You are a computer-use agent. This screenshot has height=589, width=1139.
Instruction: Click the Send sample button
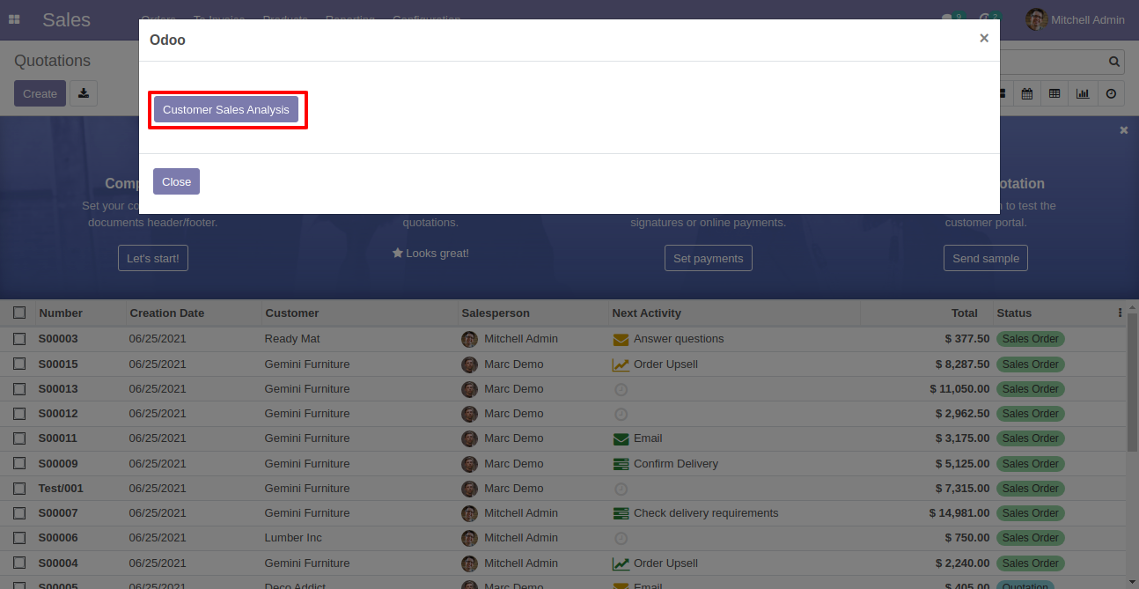click(986, 258)
